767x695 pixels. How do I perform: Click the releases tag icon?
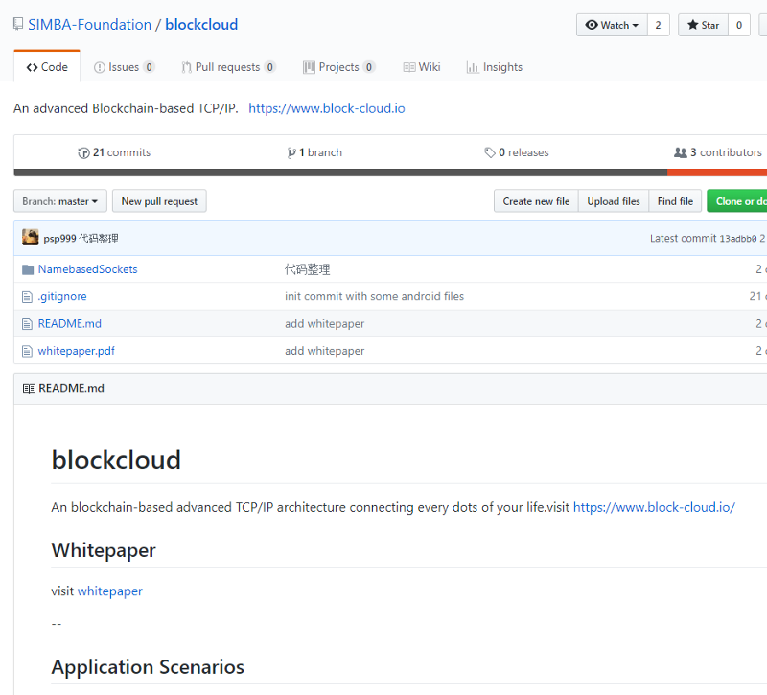490,153
